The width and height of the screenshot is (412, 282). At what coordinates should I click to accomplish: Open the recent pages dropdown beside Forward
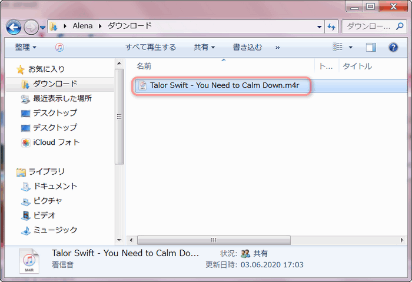point(42,27)
